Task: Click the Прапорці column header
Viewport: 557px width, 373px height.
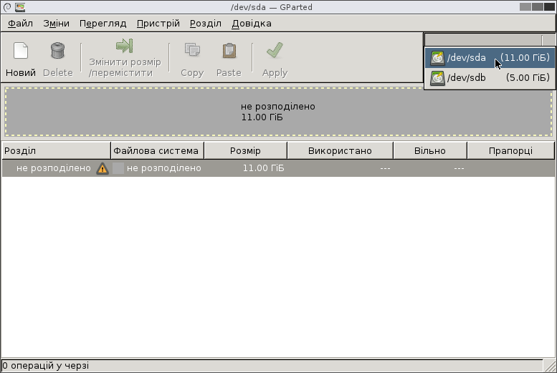Action: (x=510, y=151)
